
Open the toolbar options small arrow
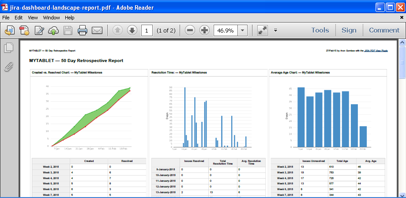(275, 30)
